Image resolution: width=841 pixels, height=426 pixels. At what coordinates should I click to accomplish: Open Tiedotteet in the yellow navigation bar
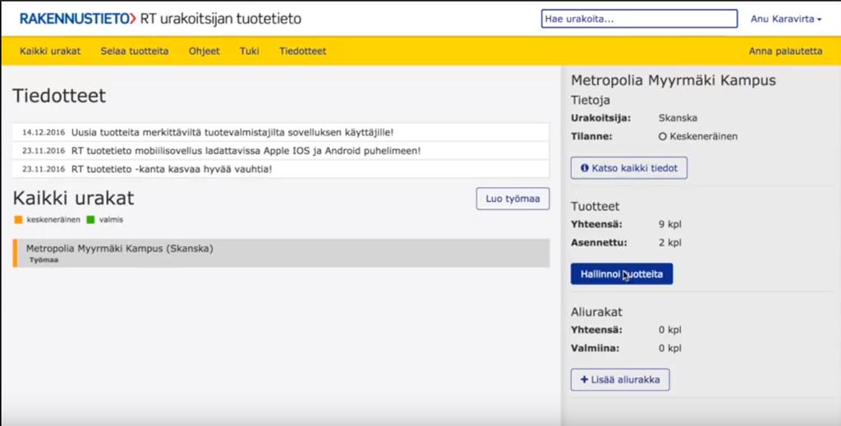tap(302, 52)
